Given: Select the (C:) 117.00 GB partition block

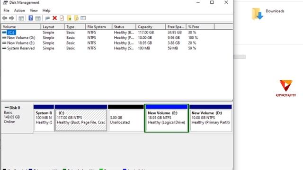Looking at the screenshot, I should (x=81, y=119).
